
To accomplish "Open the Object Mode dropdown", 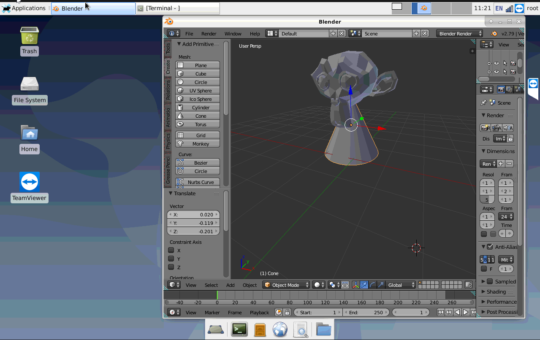I will click(286, 285).
